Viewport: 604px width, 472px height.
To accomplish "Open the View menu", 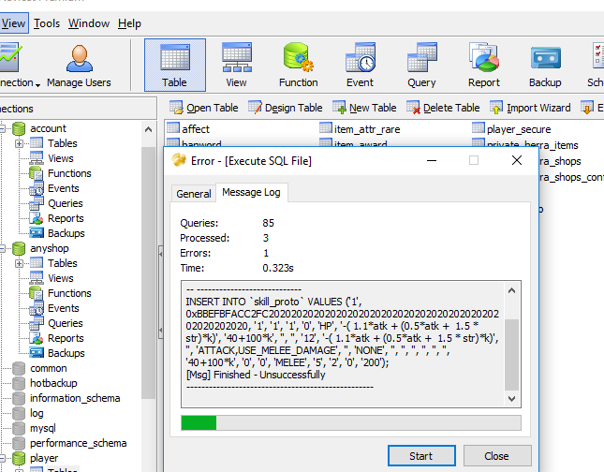I will coord(13,23).
